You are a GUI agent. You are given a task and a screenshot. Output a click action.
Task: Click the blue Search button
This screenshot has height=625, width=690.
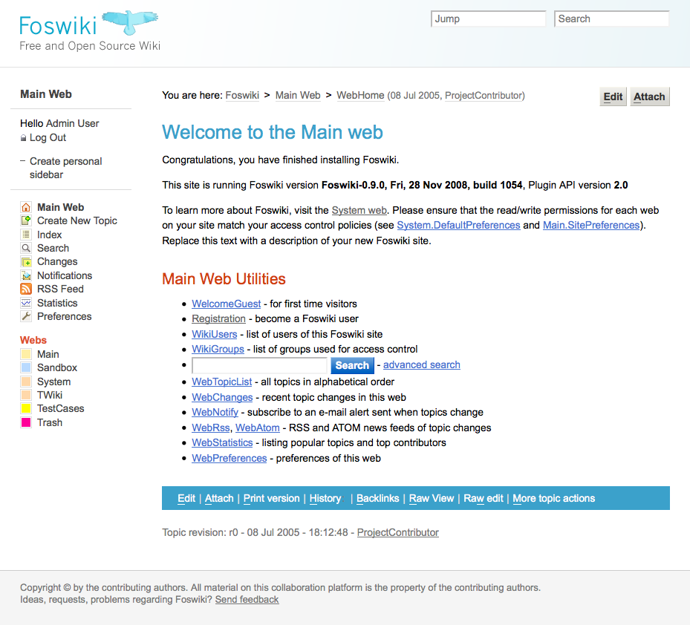[x=352, y=365]
